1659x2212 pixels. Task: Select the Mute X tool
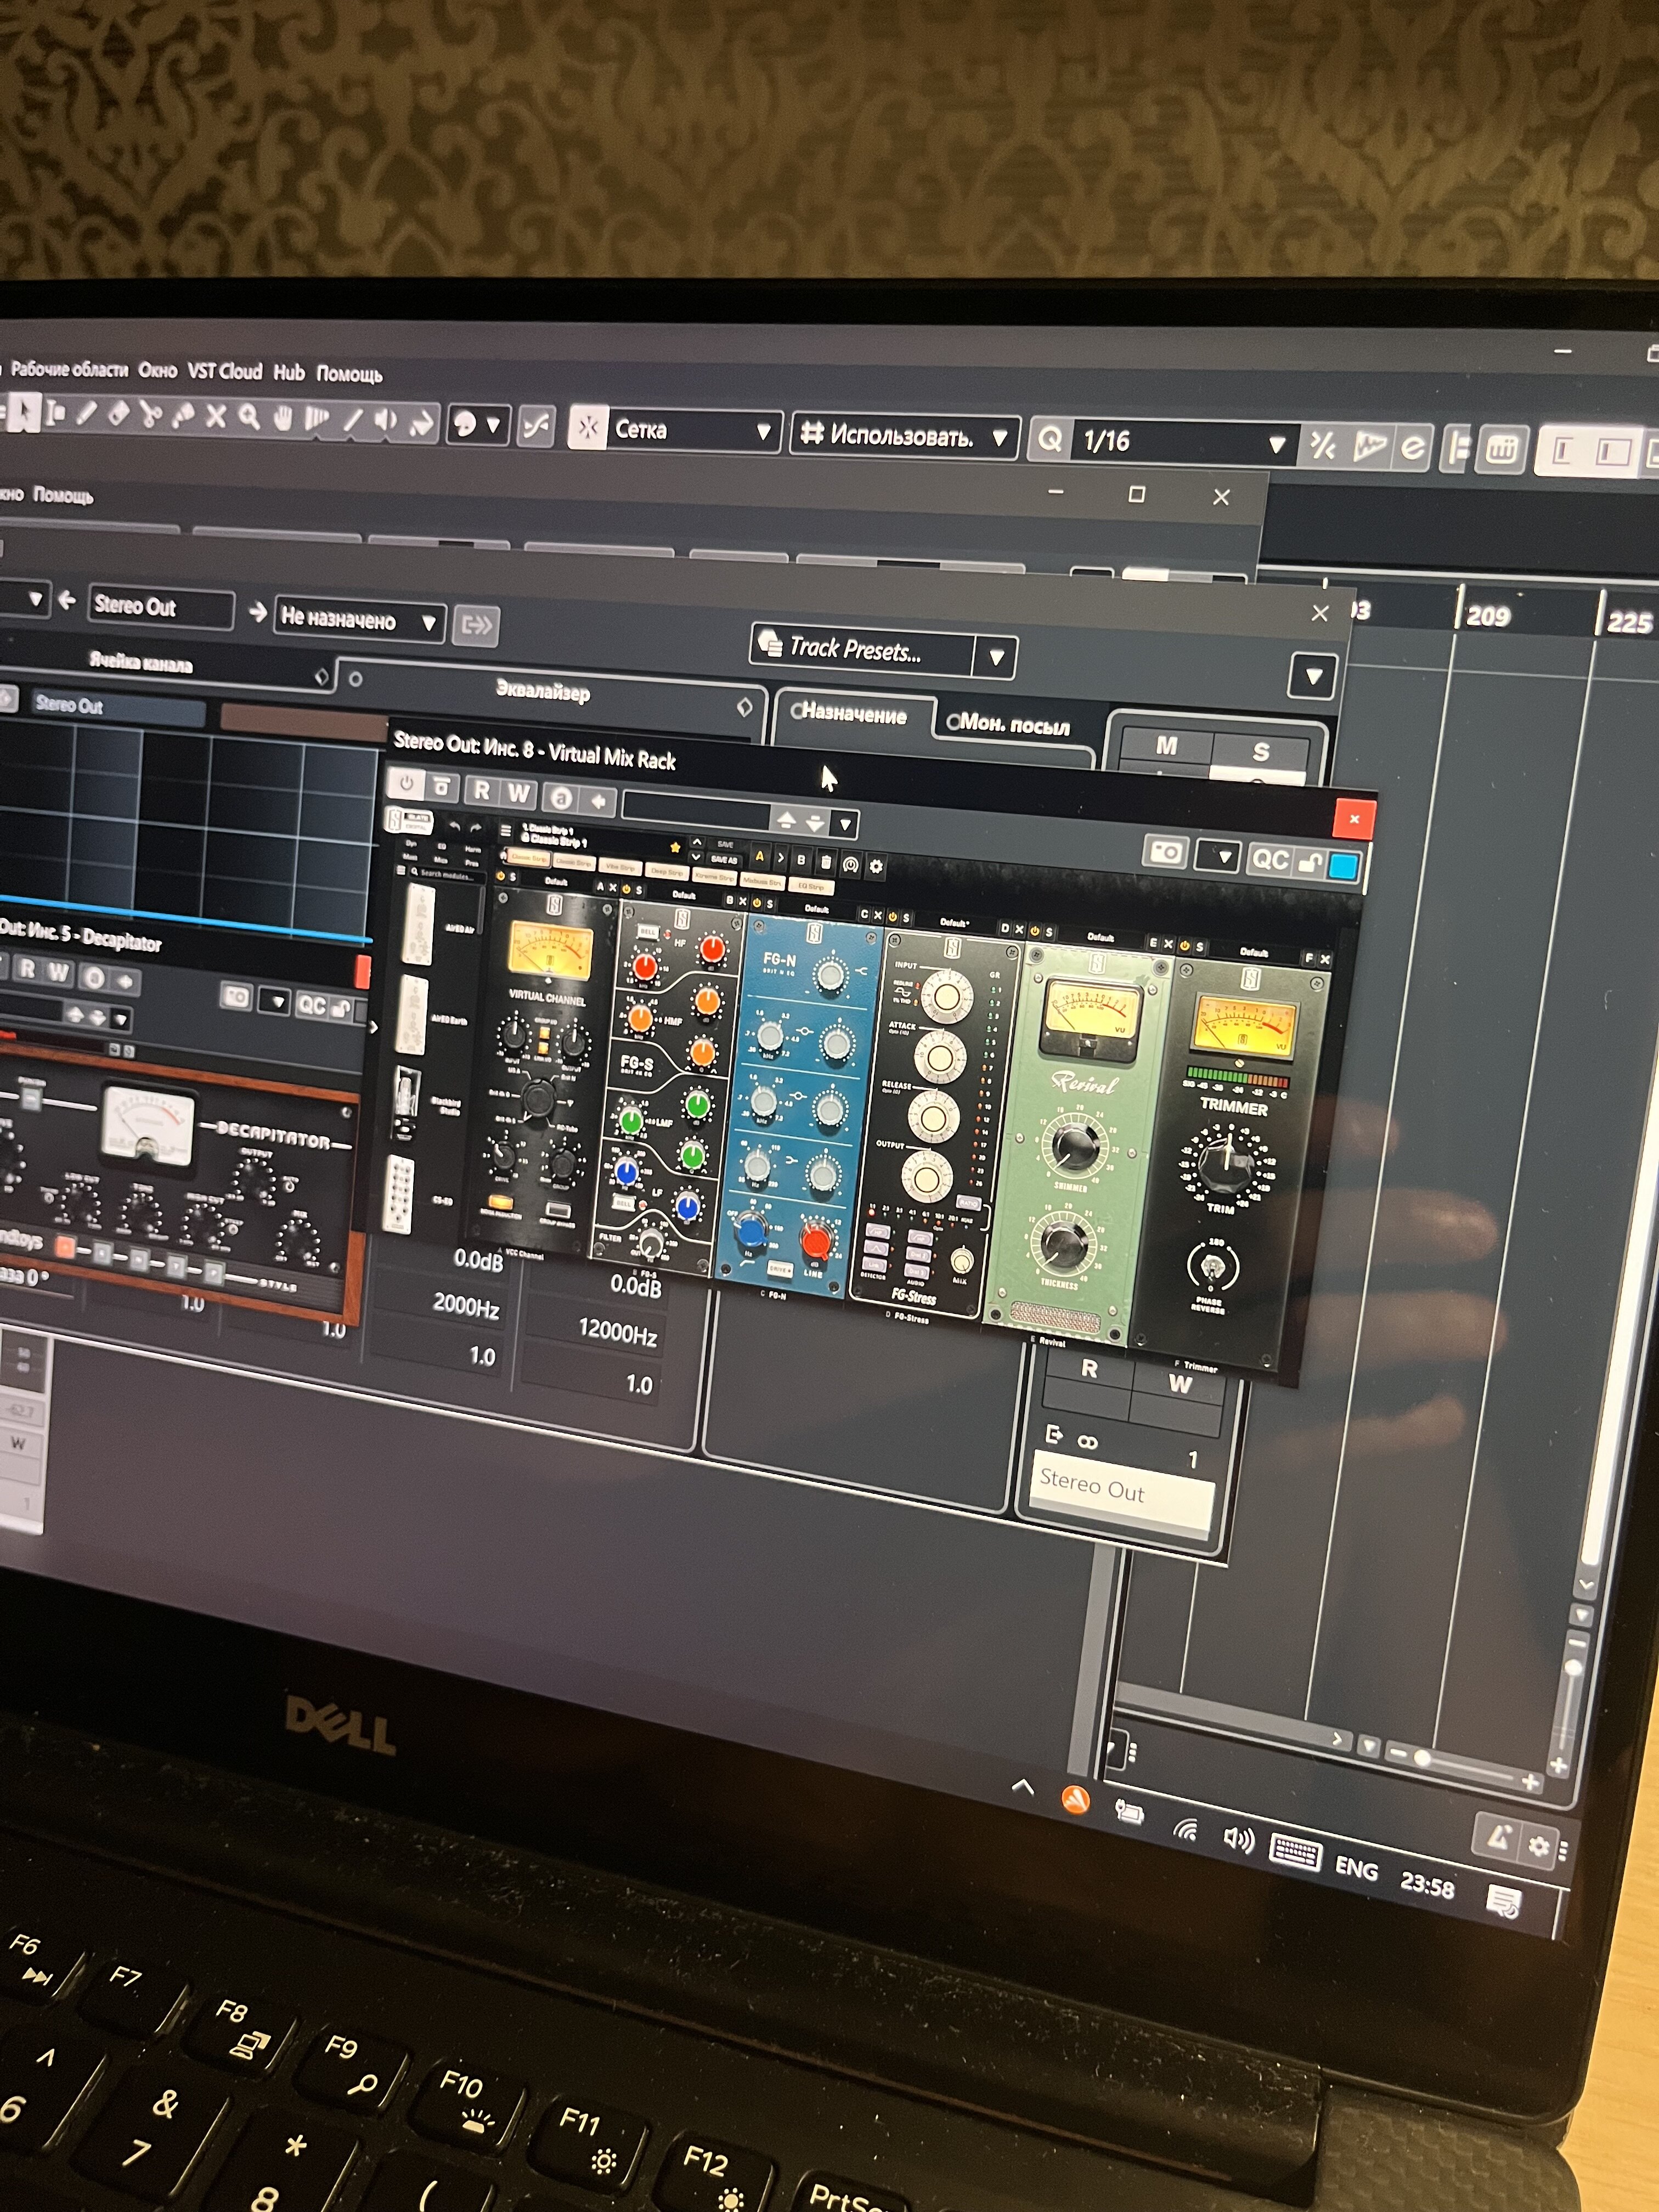pos(216,416)
